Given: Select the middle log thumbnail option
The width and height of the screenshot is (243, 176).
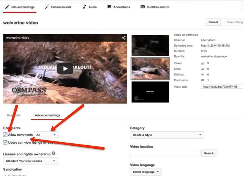Looking at the screenshot, I should click(x=150, y=69).
